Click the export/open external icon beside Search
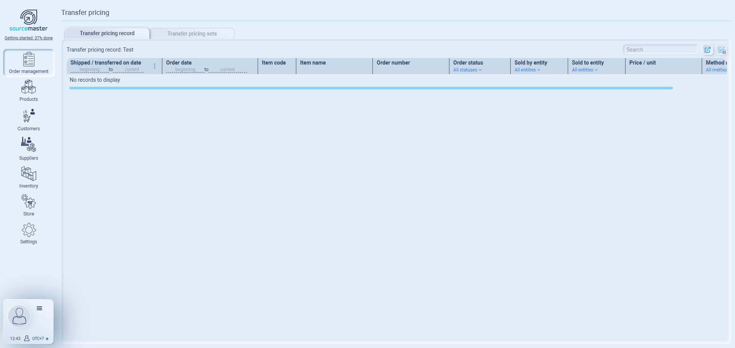This screenshot has width=735, height=348. (x=707, y=50)
